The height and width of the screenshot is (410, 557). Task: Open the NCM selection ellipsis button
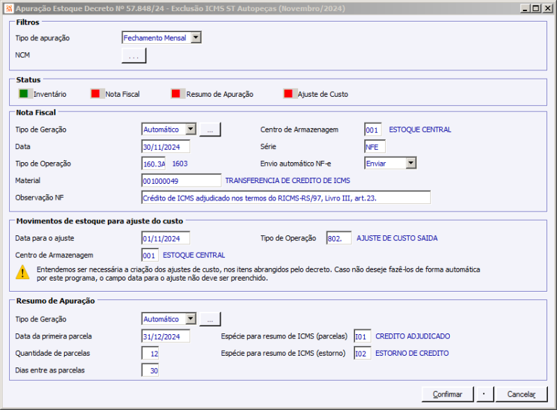(134, 56)
